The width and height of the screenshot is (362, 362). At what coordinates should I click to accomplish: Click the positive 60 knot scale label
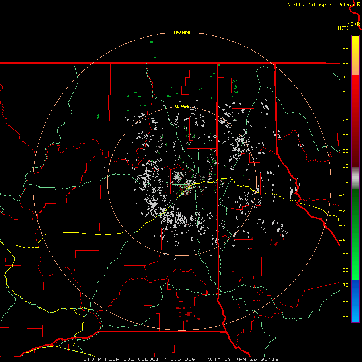pyautogui.click(x=346, y=91)
